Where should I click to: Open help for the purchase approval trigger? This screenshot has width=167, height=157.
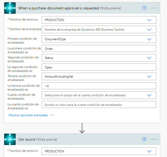(x=144, y=8)
